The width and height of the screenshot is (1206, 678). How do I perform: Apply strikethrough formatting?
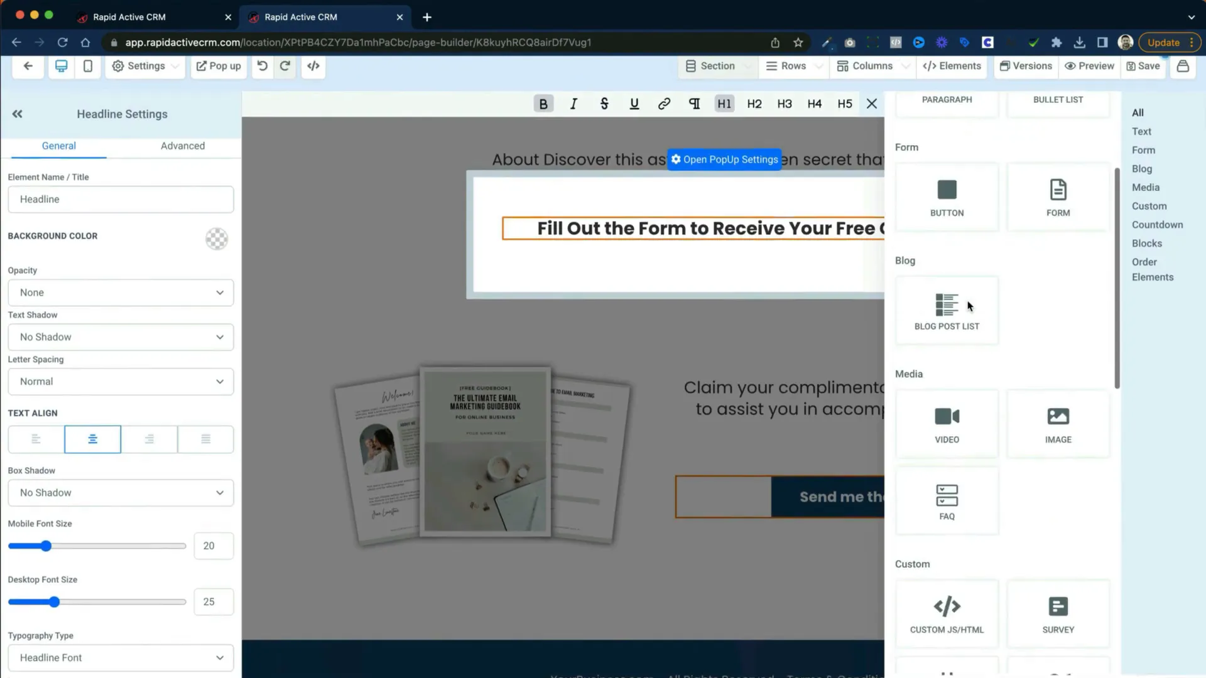point(604,104)
